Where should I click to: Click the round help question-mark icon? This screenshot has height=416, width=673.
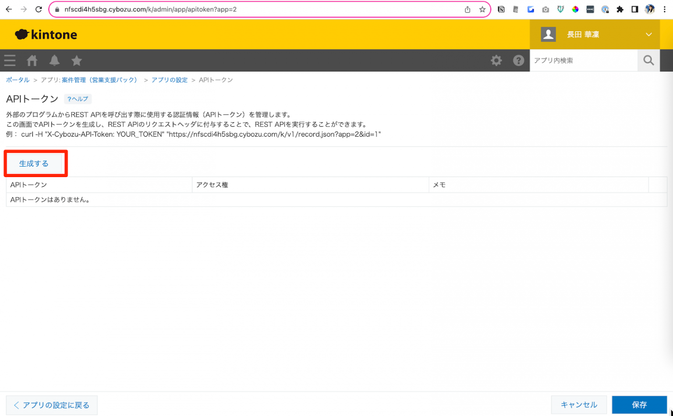click(519, 60)
